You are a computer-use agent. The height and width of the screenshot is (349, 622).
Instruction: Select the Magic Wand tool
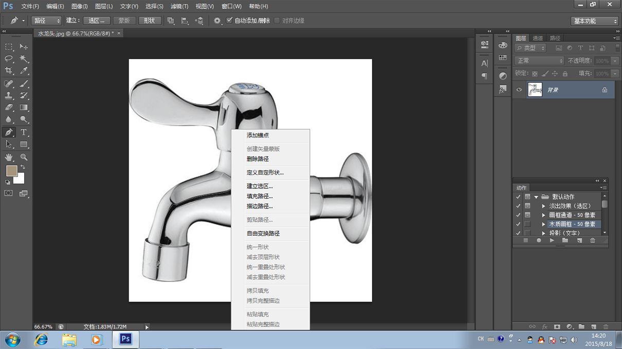(24, 59)
